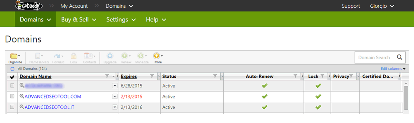Open the Settings menu
The width and height of the screenshot is (414, 123).
coord(121,19)
